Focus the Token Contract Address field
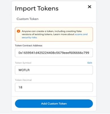This screenshot has height=114, width=110. coord(54,53)
